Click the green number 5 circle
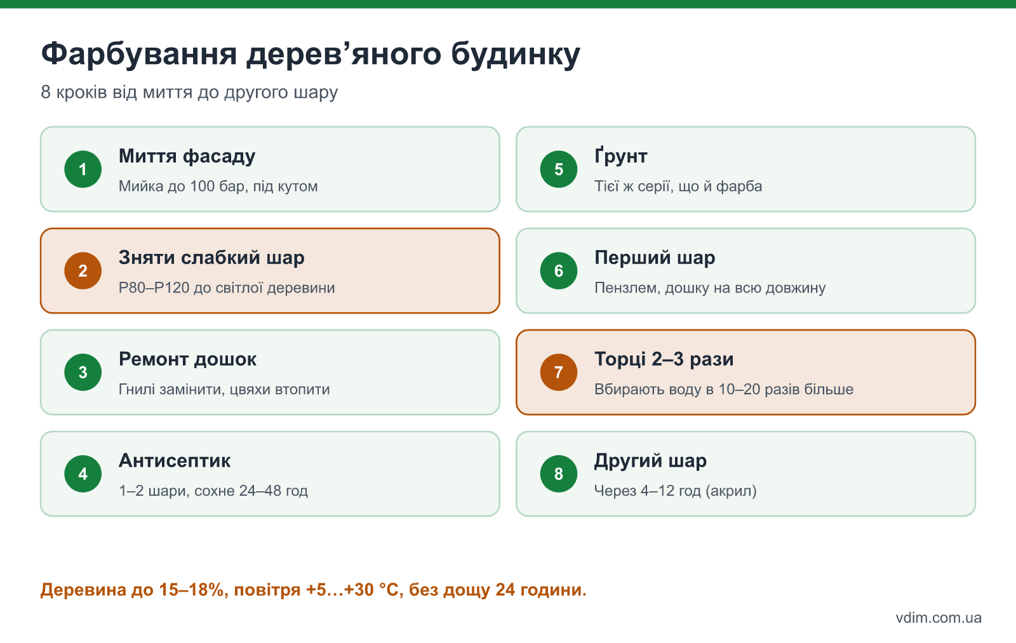The height and width of the screenshot is (643, 1016). tap(559, 169)
